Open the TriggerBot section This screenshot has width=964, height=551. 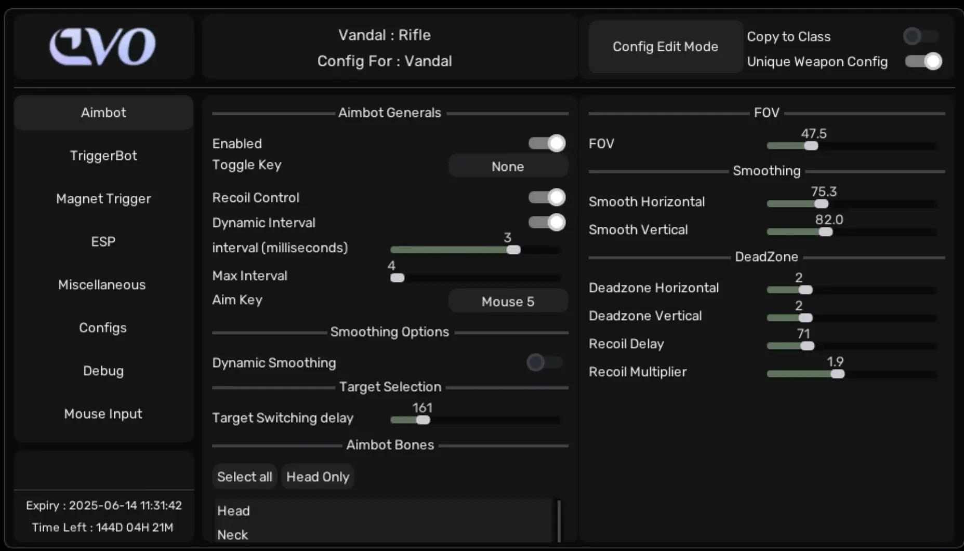pos(103,156)
